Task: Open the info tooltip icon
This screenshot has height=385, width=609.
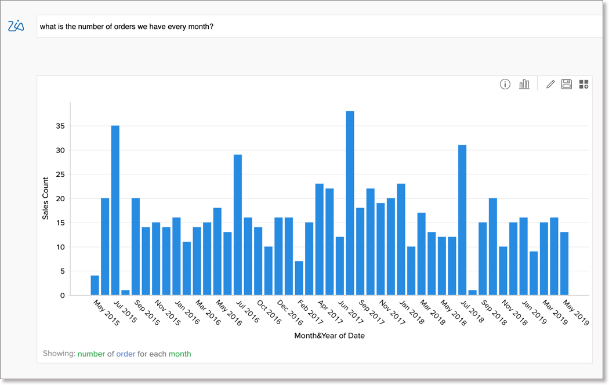Action: (x=506, y=84)
